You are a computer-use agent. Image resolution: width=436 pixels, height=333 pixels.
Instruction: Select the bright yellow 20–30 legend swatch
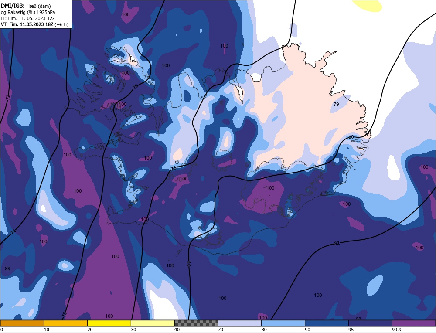pyautogui.click(x=109, y=323)
